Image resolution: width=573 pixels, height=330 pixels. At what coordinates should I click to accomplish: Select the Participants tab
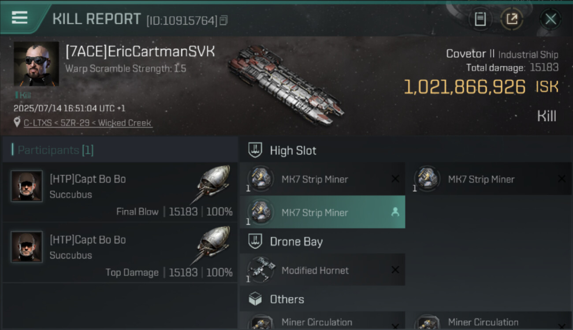coord(56,150)
